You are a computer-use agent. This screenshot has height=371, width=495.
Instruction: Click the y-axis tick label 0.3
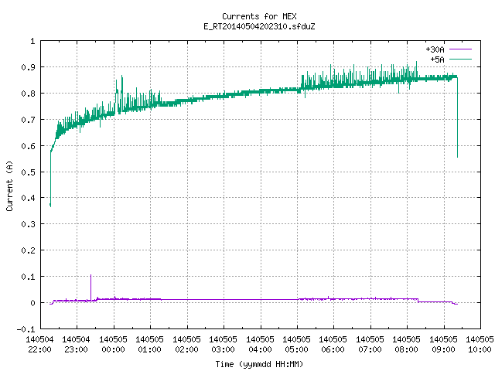28,224
